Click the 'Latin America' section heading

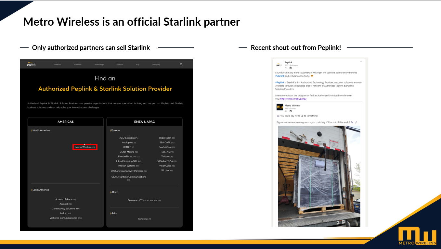tap(41, 190)
